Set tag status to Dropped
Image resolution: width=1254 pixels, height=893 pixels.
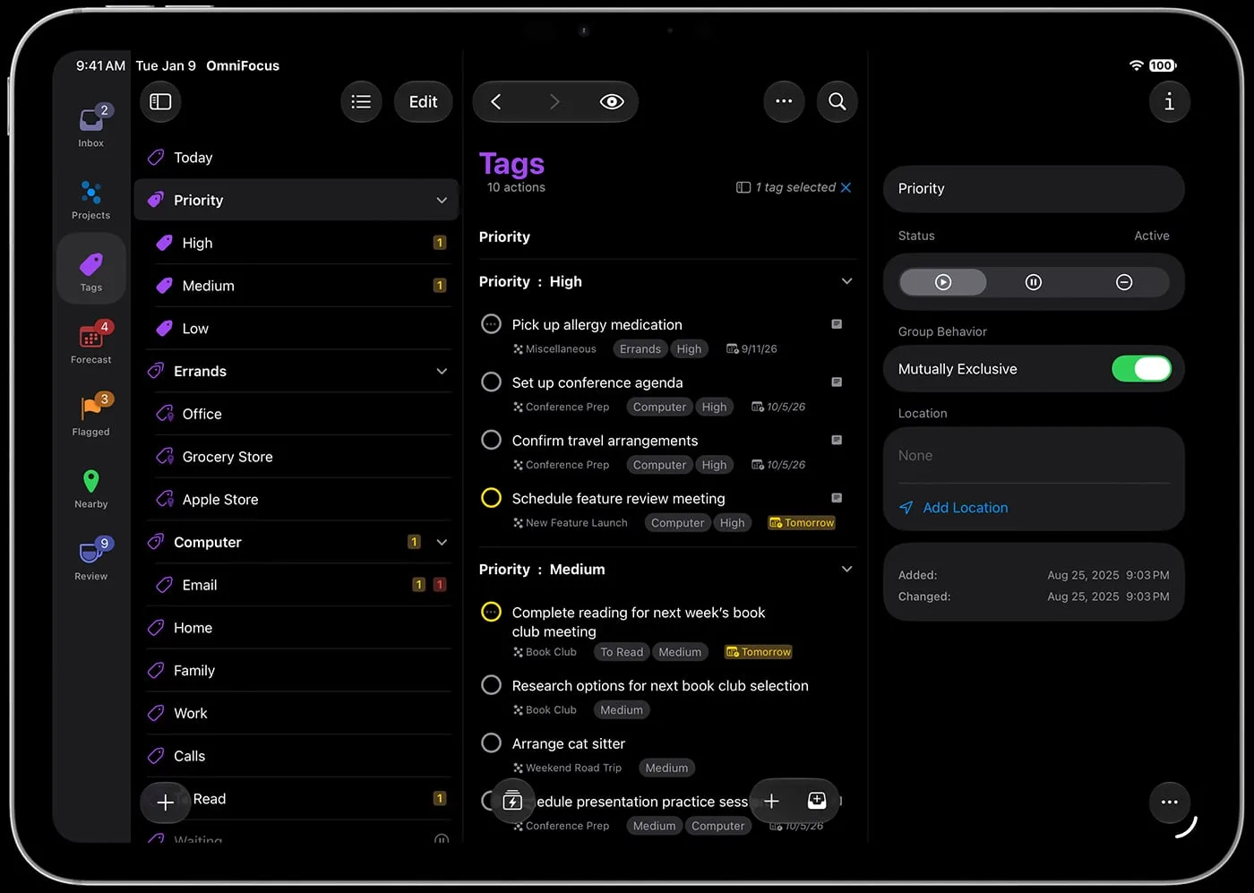[x=1124, y=282]
